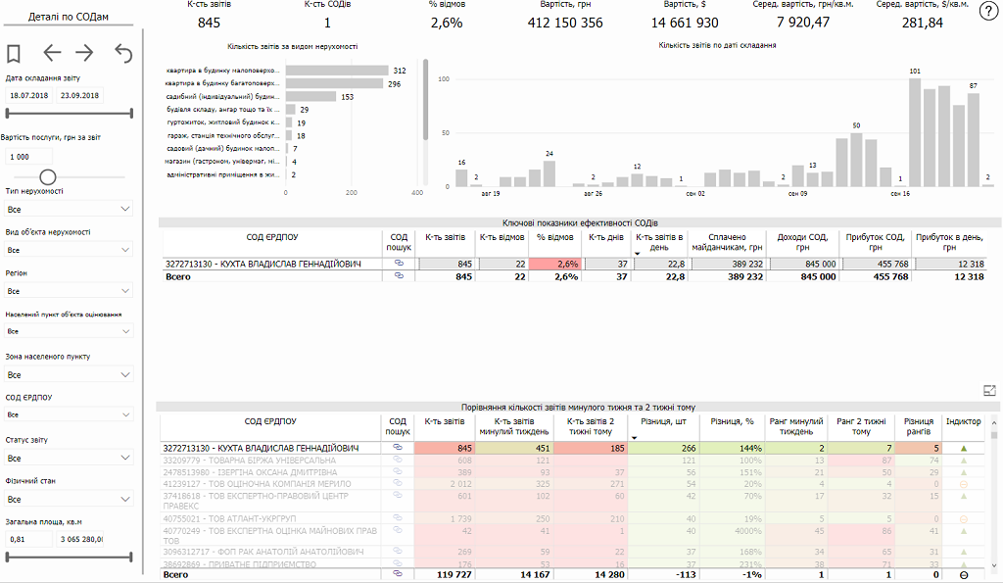Expand comparison table with focus mode icon
The image size is (1003, 583).
(x=989, y=390)
